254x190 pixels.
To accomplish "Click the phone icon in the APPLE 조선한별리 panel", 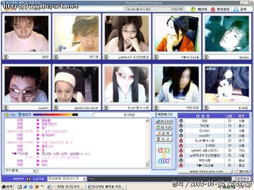I will (106, 57).
